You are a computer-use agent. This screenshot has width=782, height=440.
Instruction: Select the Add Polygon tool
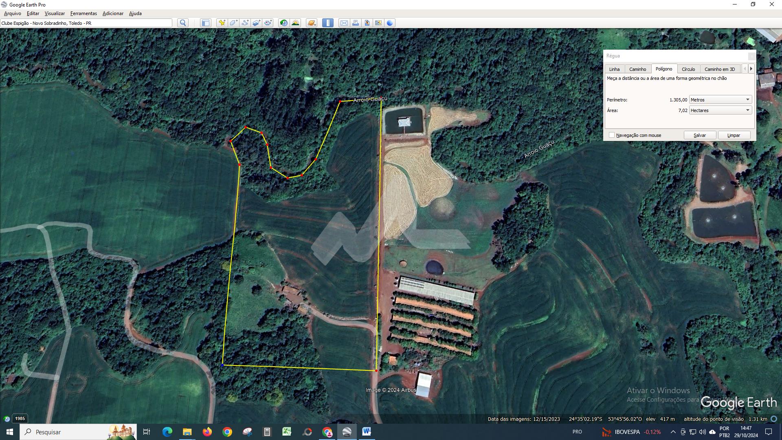click(x=233, y=23)
